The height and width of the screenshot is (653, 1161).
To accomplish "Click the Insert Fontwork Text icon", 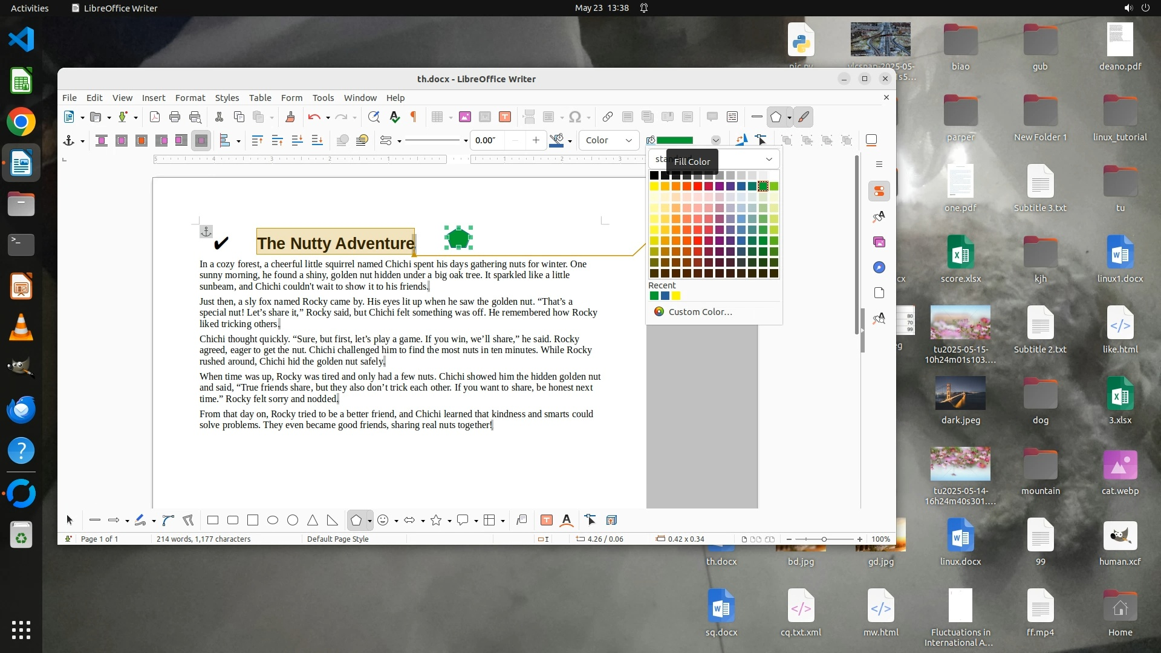I will tap(567, 520).
